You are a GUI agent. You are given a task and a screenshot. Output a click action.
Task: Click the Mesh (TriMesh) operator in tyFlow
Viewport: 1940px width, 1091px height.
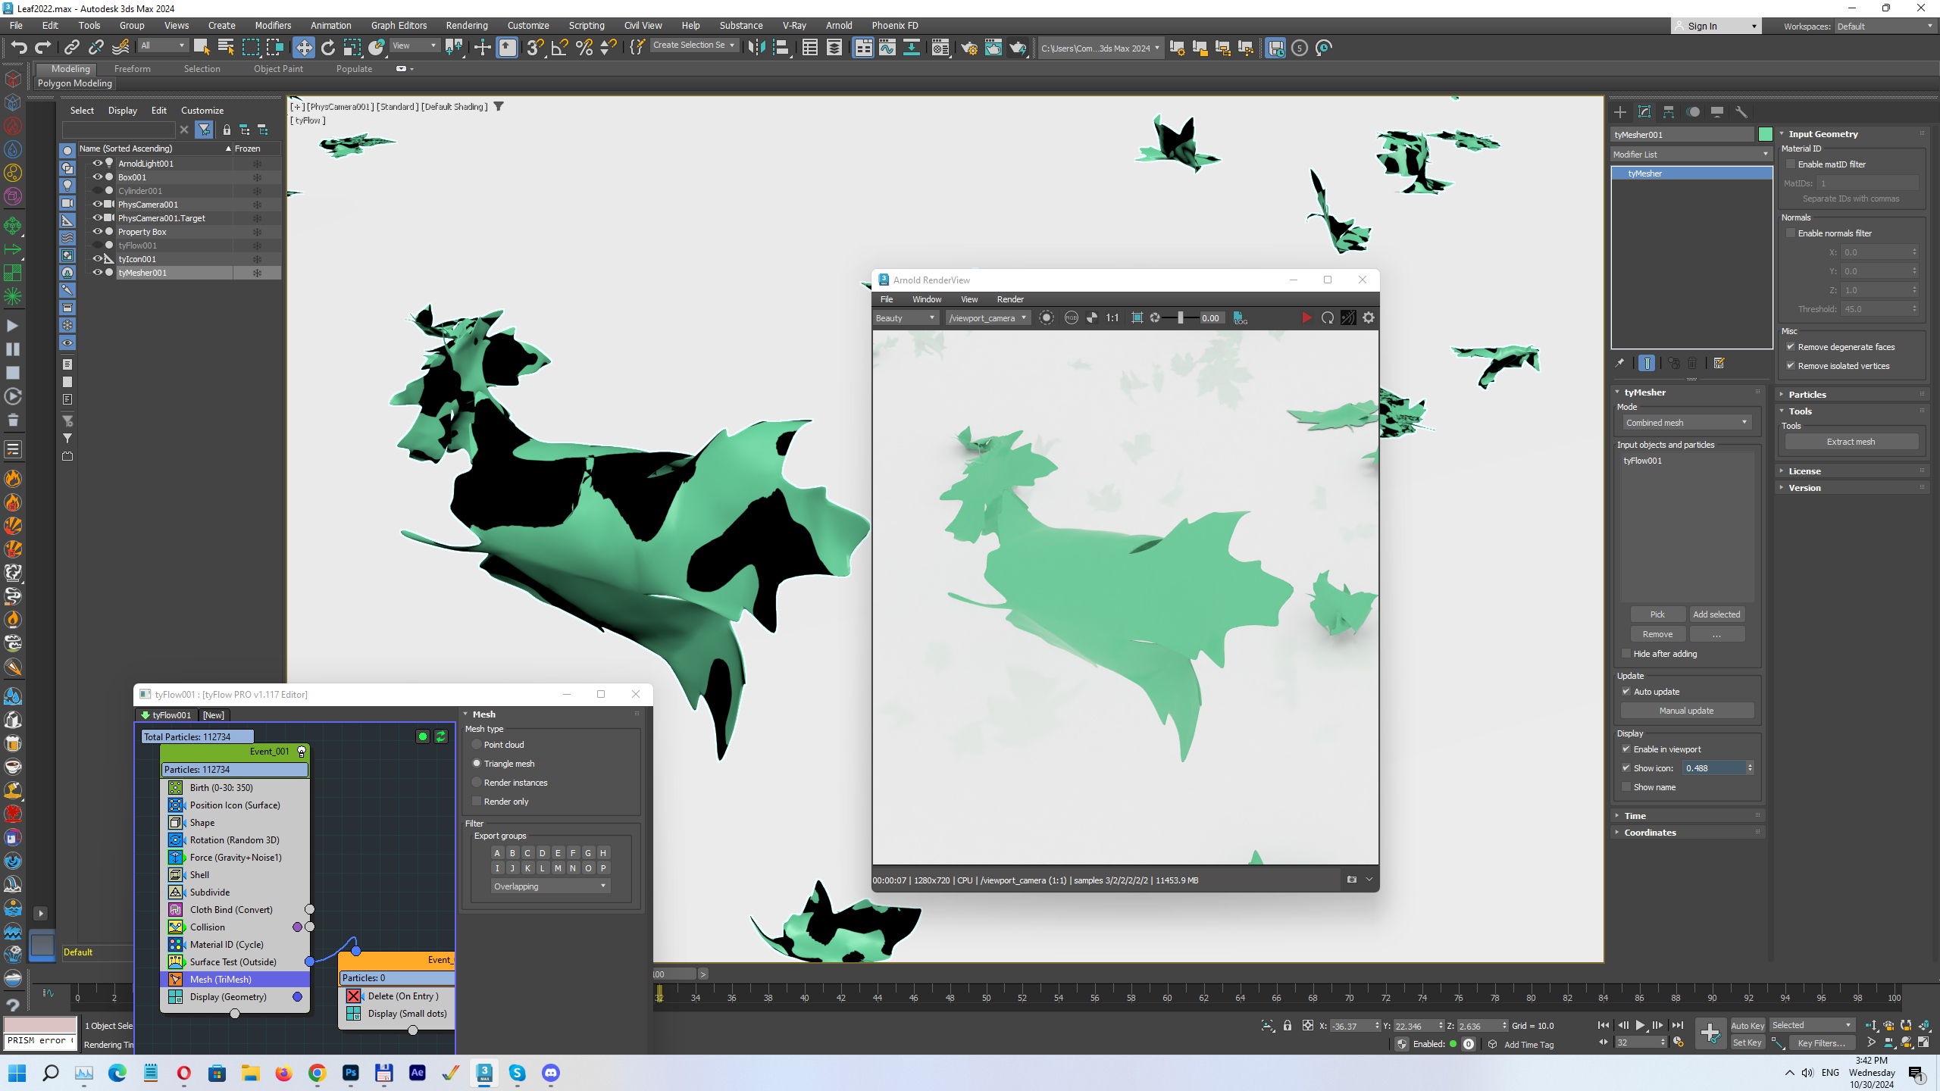point(221,979)
